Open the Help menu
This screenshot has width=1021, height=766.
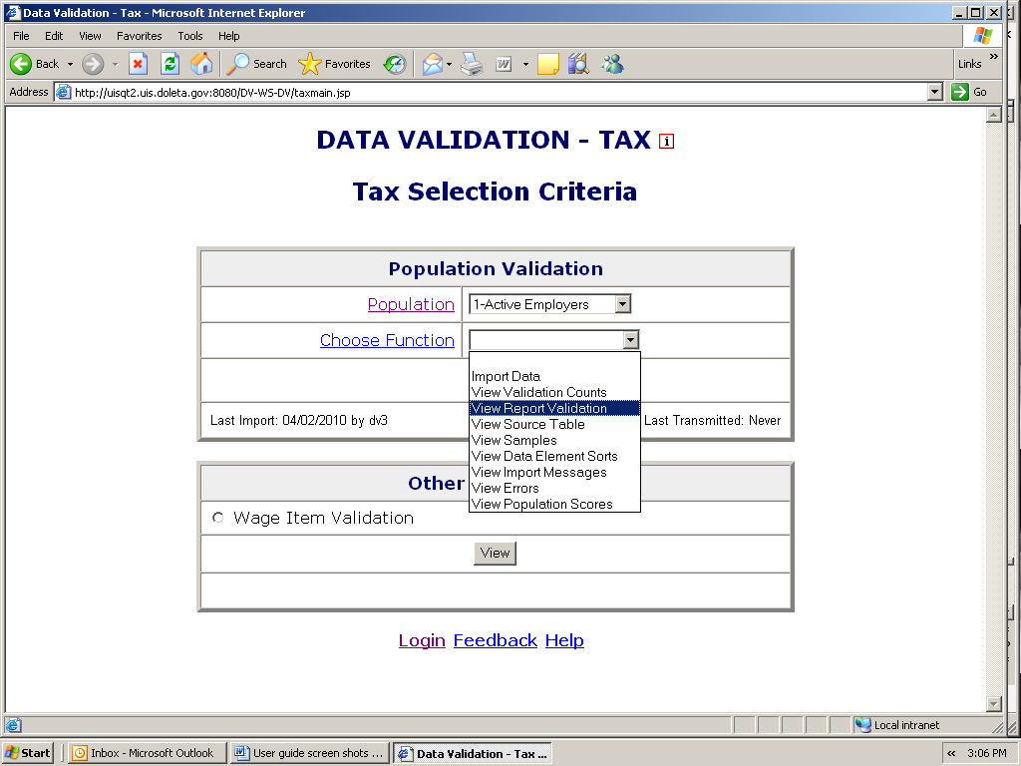[228, 36]
